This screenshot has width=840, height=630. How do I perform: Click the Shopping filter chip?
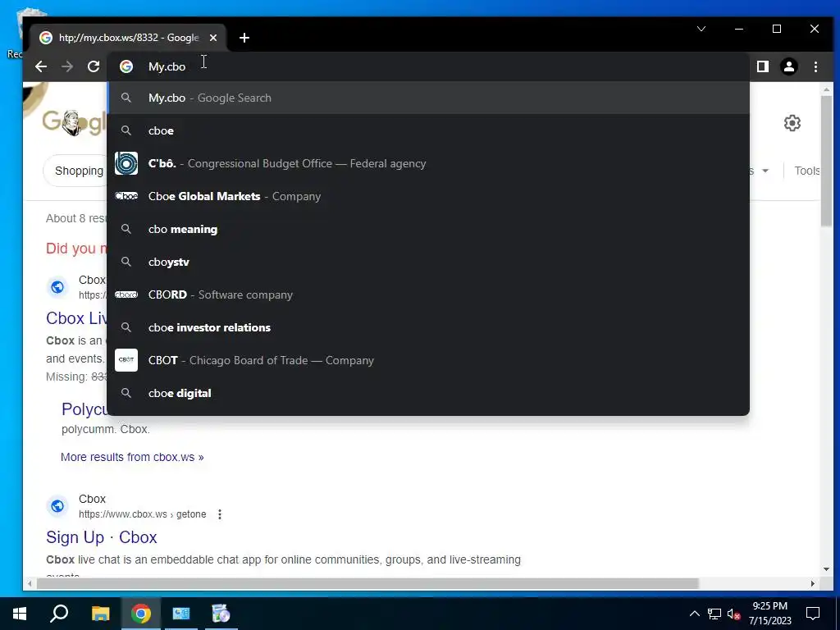point(75,171)
